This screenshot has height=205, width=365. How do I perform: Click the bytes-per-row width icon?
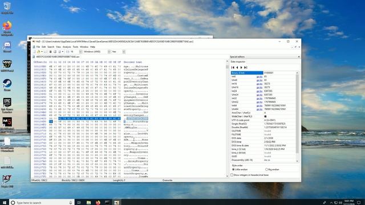[68, 52]
